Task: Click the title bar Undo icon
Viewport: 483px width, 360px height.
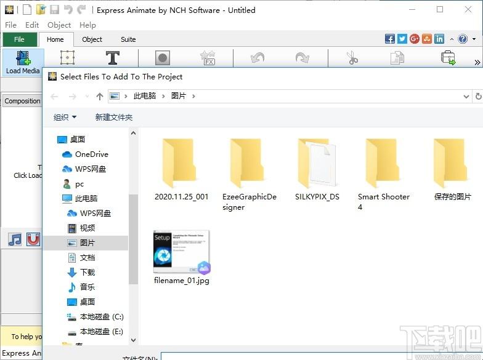Action: (68, 10)
